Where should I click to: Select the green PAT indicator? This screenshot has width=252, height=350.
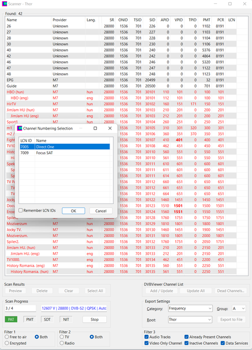pos(11,319)
